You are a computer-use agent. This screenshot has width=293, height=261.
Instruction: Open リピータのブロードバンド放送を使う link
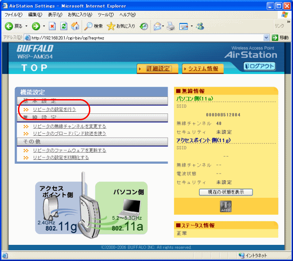coord(70,134)
